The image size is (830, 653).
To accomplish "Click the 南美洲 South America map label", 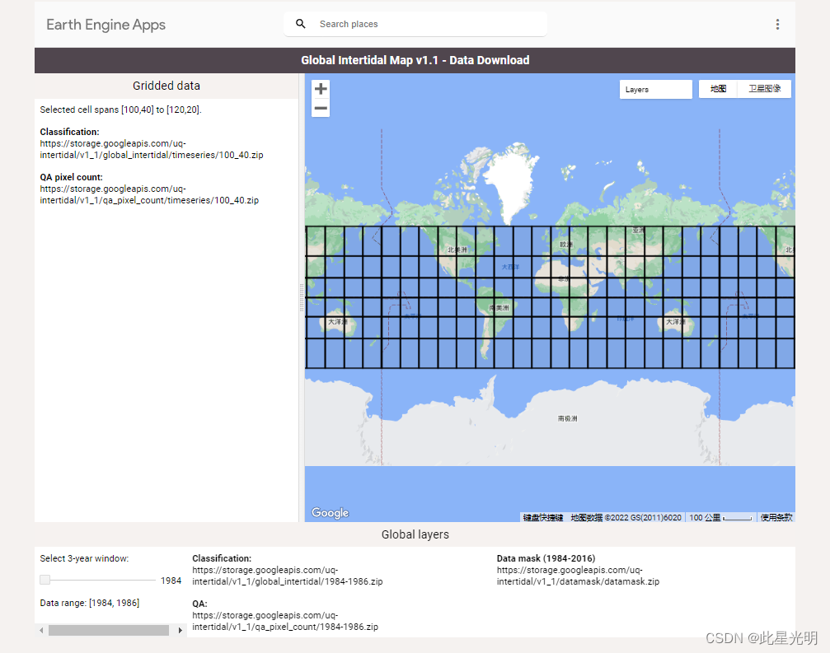I will coord(499,308).
